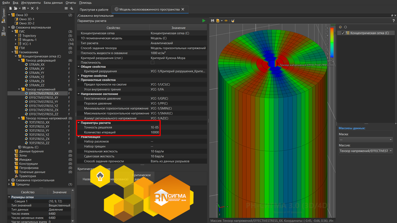This screenshot has width=397, height=223.
Task: Collapse the Тензор деформаций tree node
Action: [x=20, y=60]
